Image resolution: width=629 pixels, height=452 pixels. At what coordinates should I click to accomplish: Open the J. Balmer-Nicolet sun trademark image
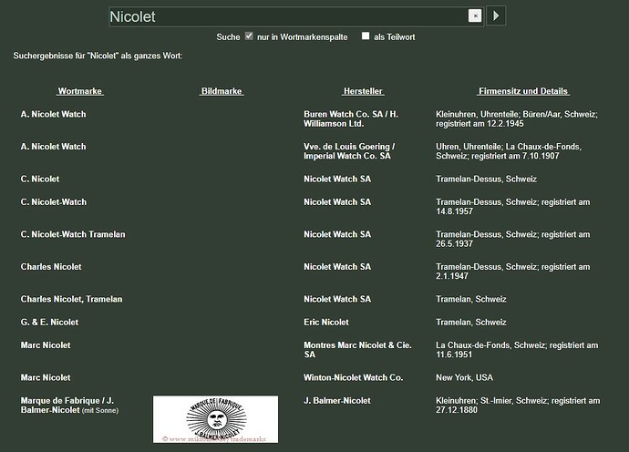pos(215,419)
